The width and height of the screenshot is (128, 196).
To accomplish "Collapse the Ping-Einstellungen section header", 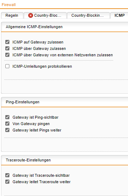I will (65, 102).
